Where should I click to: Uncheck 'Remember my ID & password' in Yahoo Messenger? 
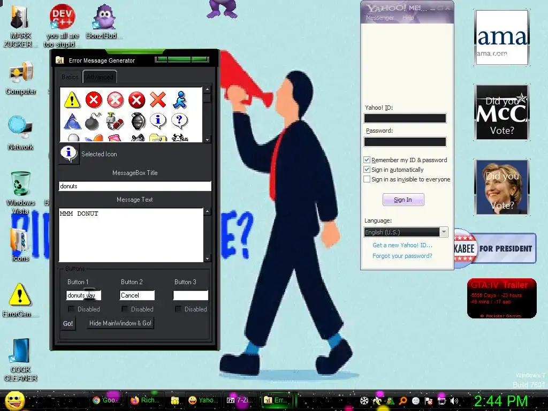(x=367, y=159)
